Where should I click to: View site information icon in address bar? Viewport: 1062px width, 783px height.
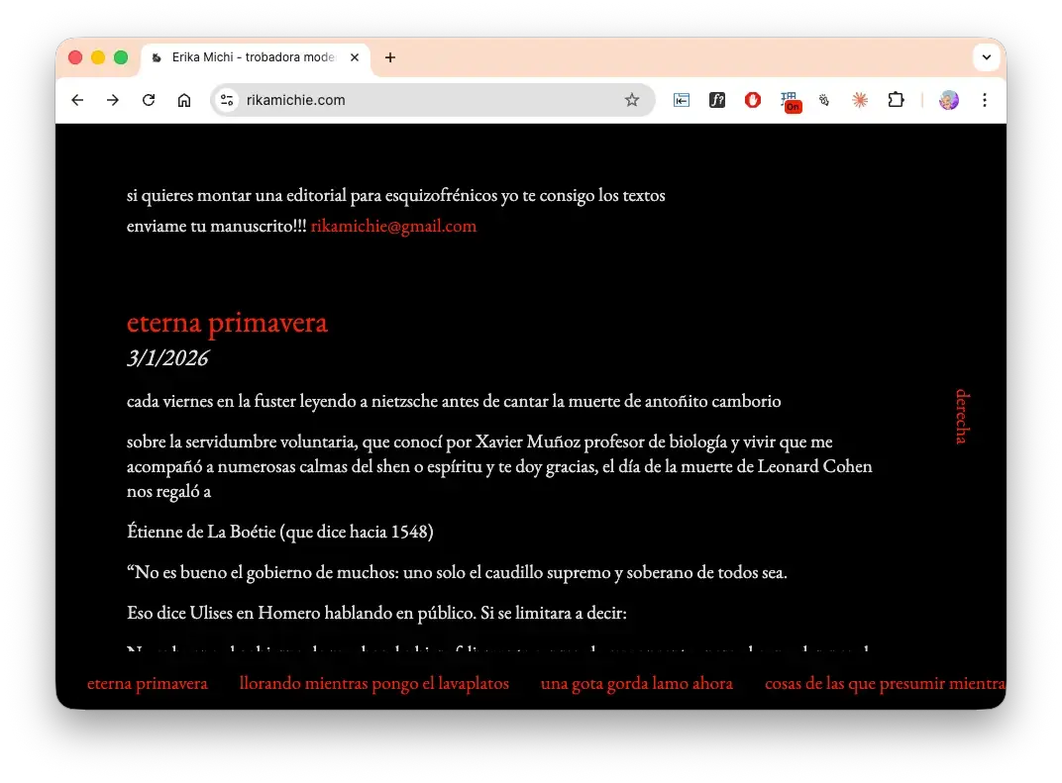click(227, 100)
